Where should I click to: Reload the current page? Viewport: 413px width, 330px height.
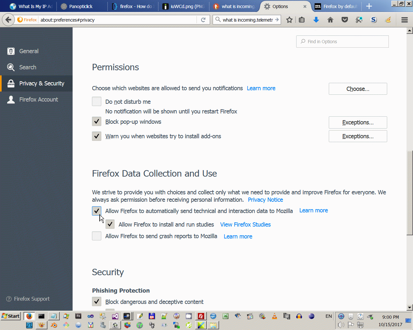point(203,20)
